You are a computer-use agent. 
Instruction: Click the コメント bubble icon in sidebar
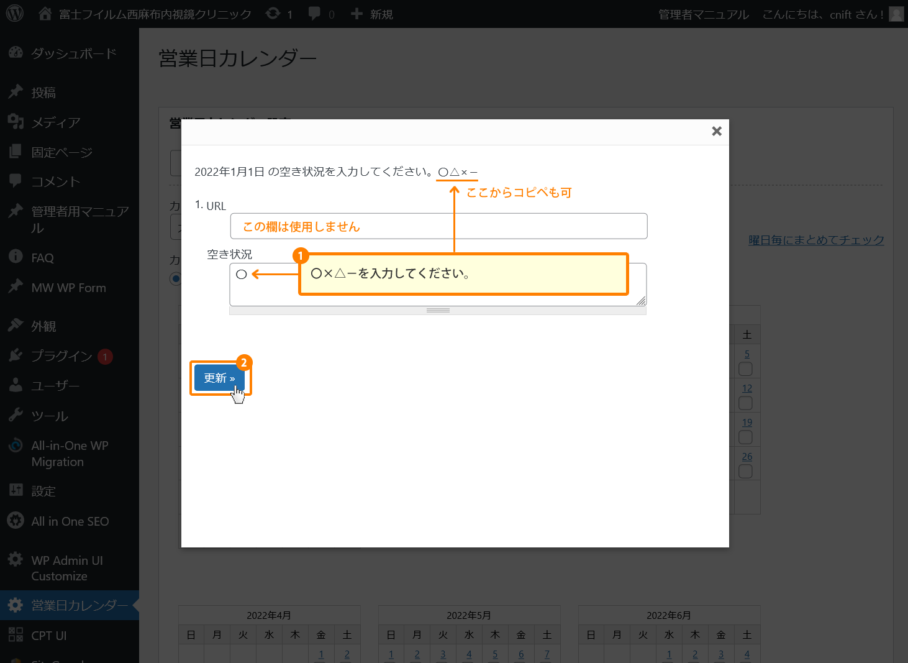coord(16,181)
